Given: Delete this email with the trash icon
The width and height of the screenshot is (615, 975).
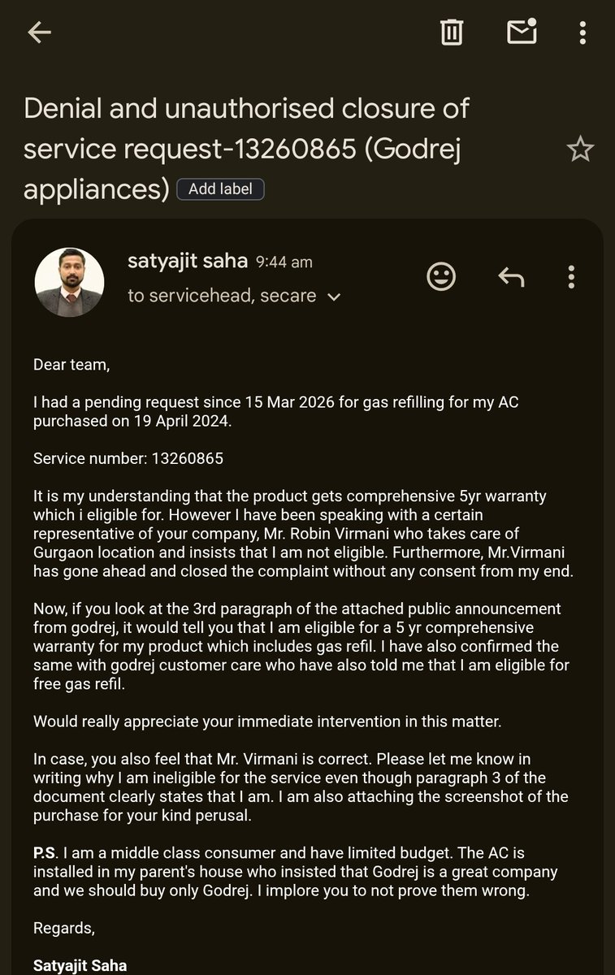Looking at the screenshot, I should [x=452, y=32].
